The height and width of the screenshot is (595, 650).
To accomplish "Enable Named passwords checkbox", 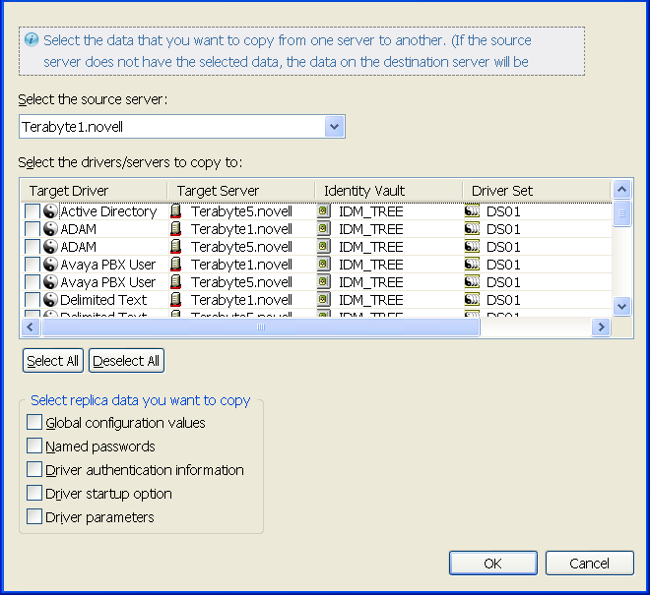I will (x=34, y=446).
